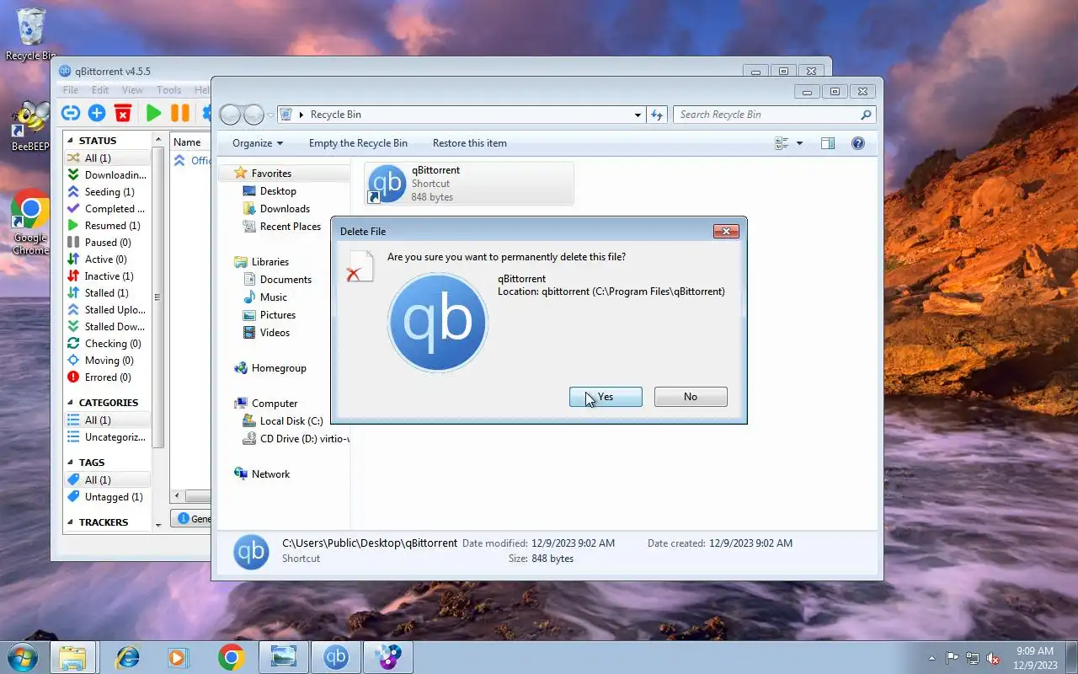Toggle the preview pane icon
The image size is (1078, 674).
coord(828,143)
